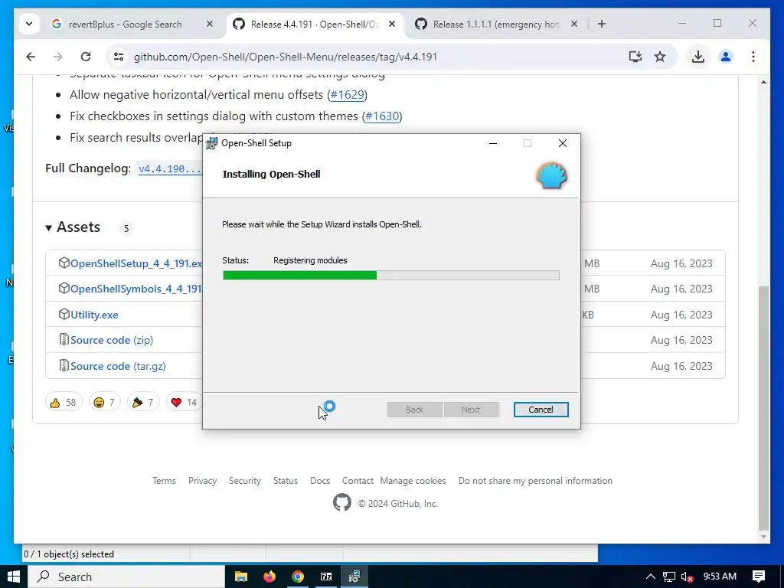Click Manage cookies in footer

pos(413,481)
